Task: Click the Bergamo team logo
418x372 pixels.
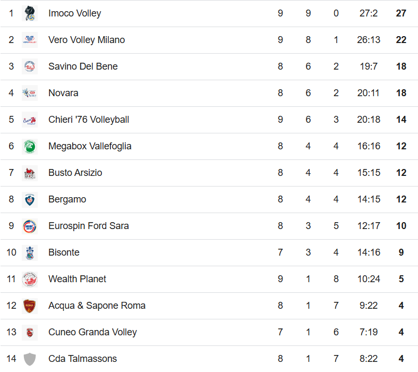Action: (30, 199)
